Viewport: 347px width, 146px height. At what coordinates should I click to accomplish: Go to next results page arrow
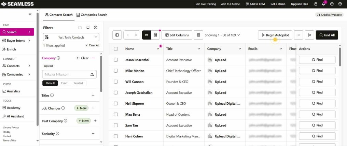click(136, 35)
